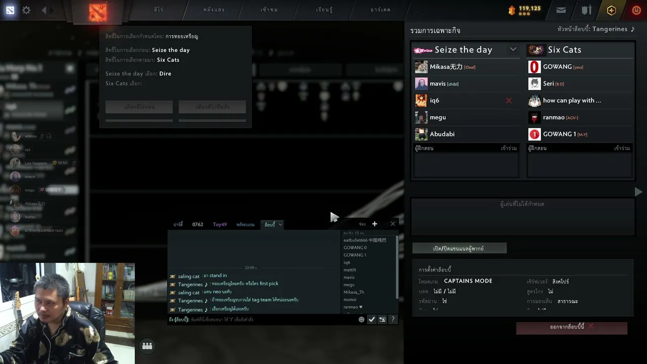Expand the Seize the day team dropdown

click(x=513, y=49)
